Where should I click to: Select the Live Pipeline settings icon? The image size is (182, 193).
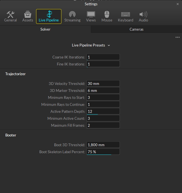(49, 16)
